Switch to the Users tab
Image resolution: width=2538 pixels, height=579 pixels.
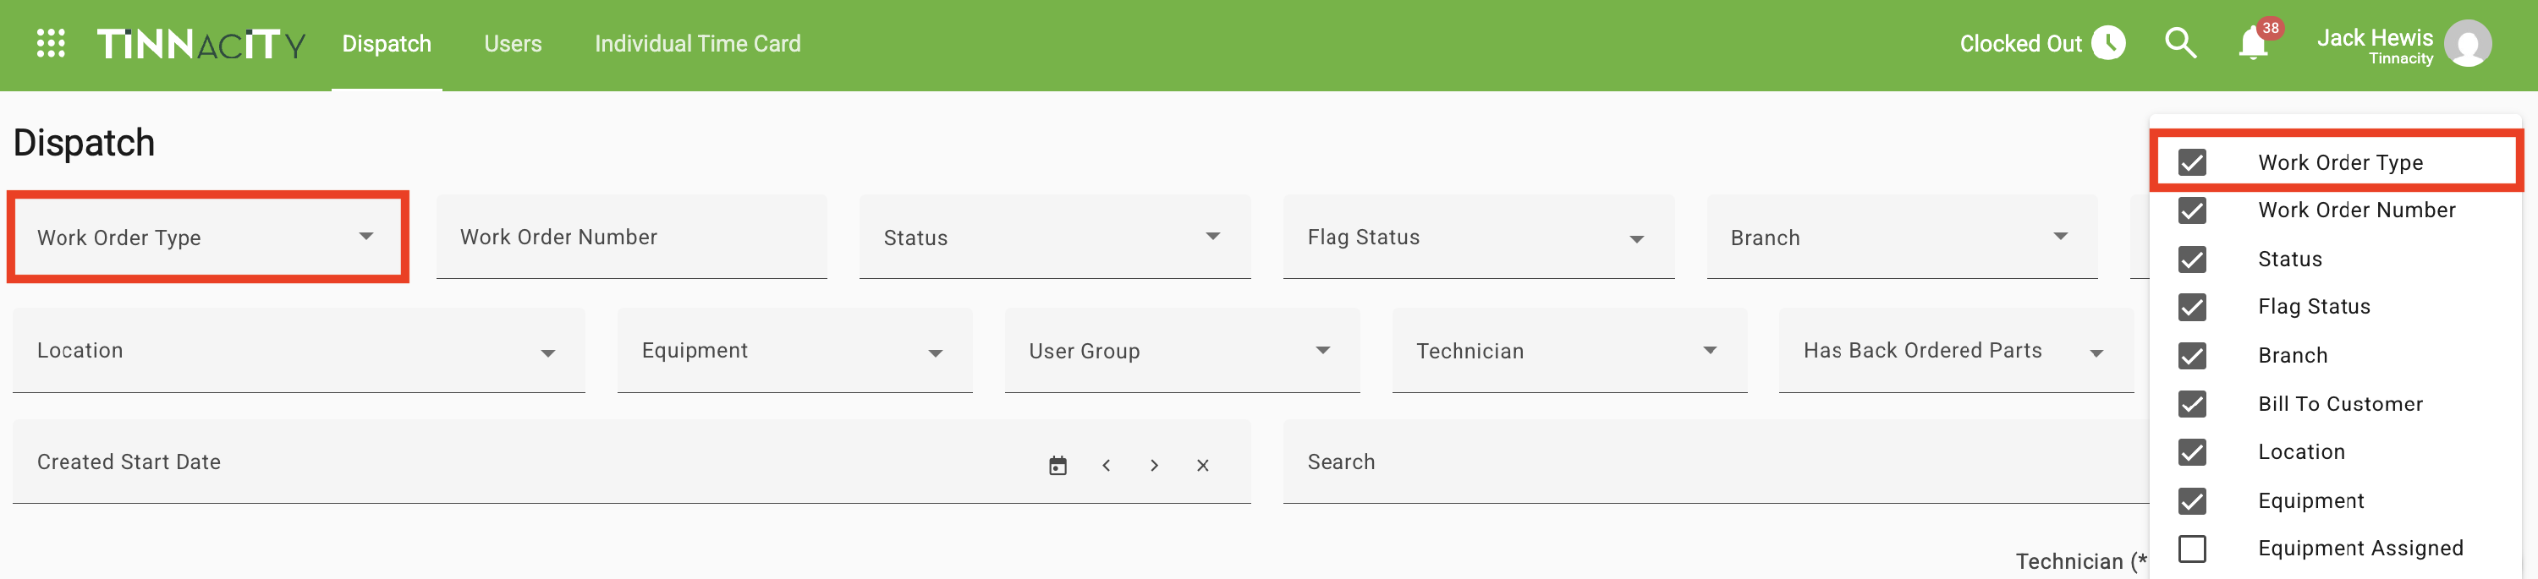[513, 44]
